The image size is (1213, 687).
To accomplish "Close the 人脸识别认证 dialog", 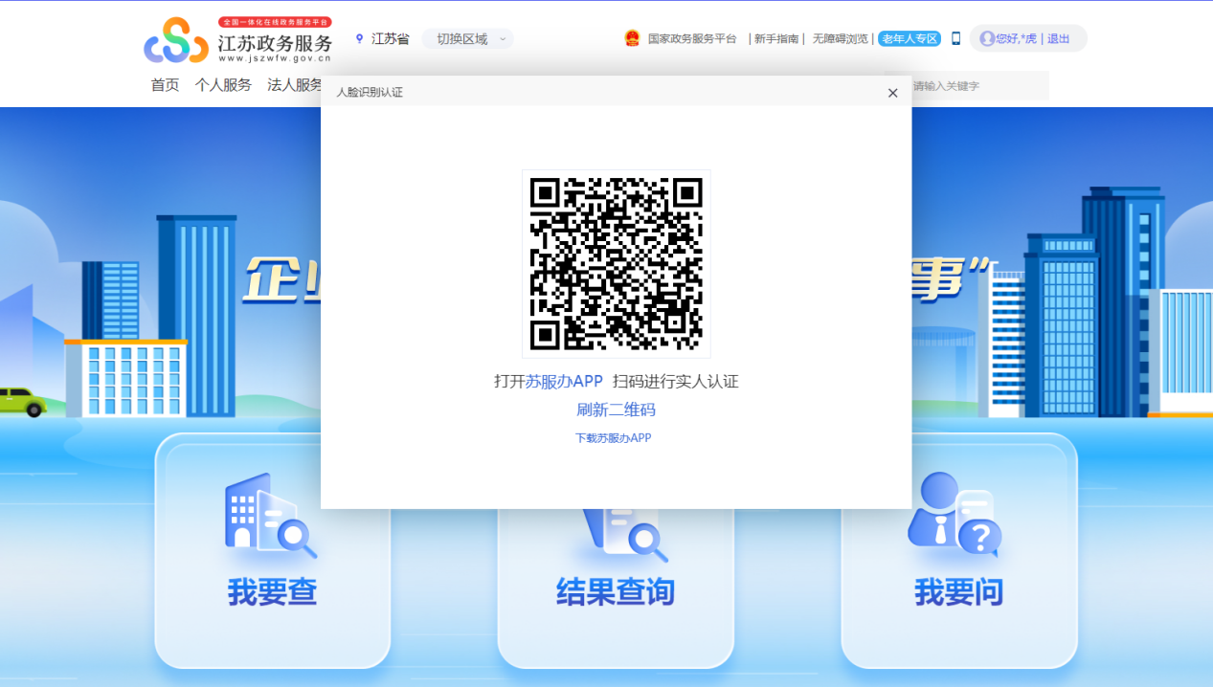I will [892, 93].
